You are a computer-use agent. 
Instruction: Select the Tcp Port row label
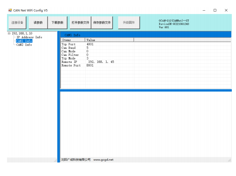click(68, 44)
